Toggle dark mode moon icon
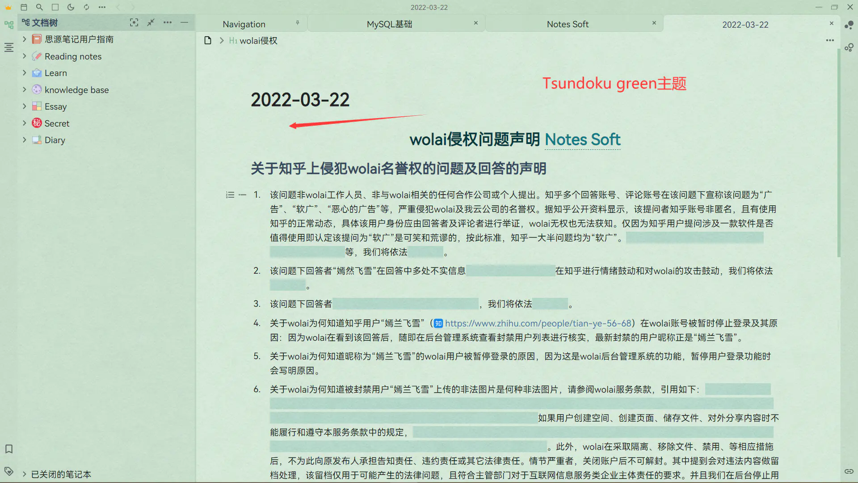This screenshot has width=858, height=483. [71, 7]
